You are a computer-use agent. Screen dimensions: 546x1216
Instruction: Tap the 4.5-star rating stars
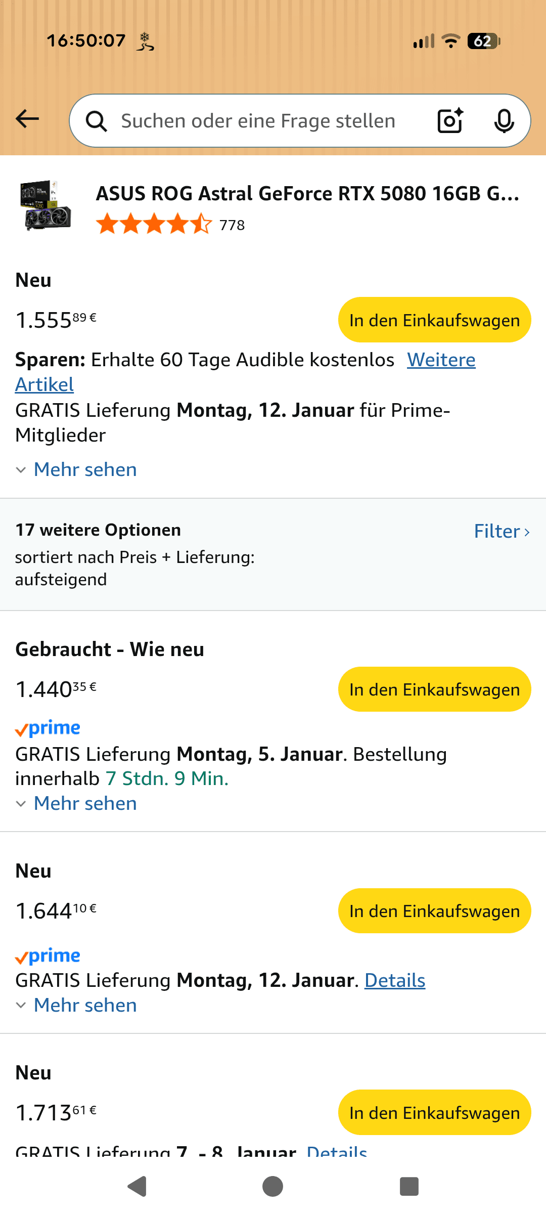pos(154,224)
